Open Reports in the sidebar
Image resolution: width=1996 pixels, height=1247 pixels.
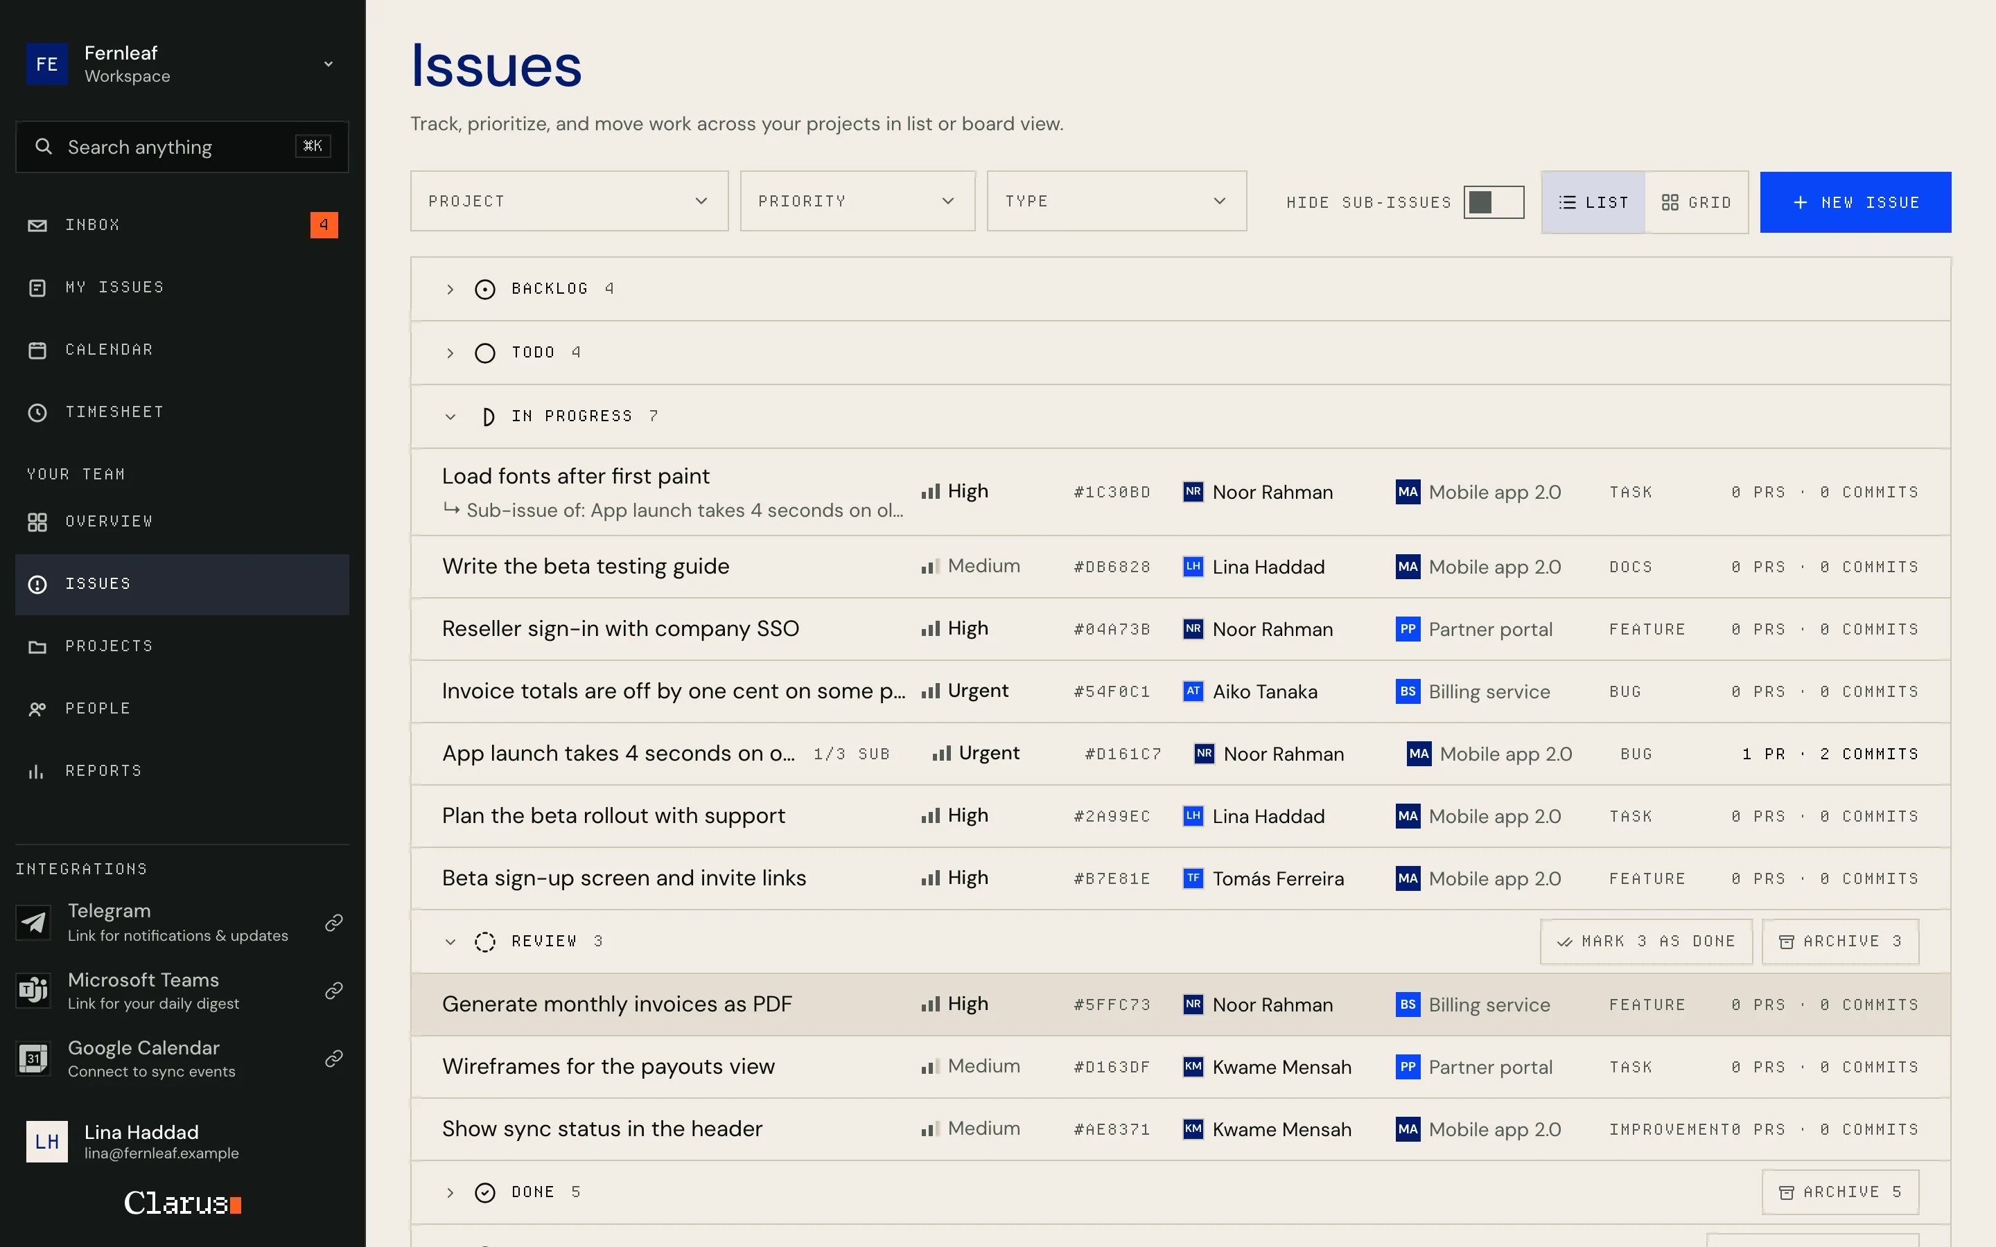(182, 770)
